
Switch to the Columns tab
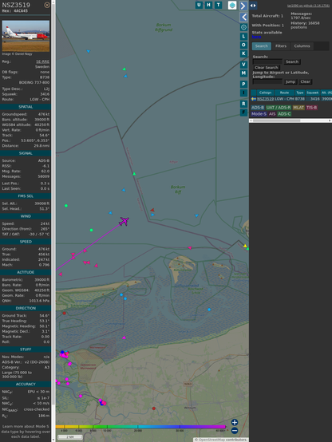coord(302,46)
